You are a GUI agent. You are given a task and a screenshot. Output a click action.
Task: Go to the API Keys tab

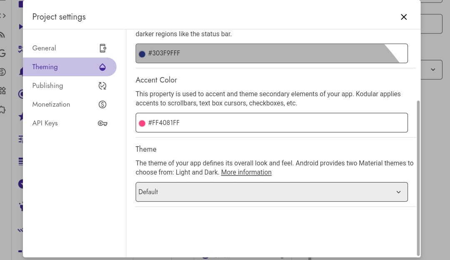point(45,123)
